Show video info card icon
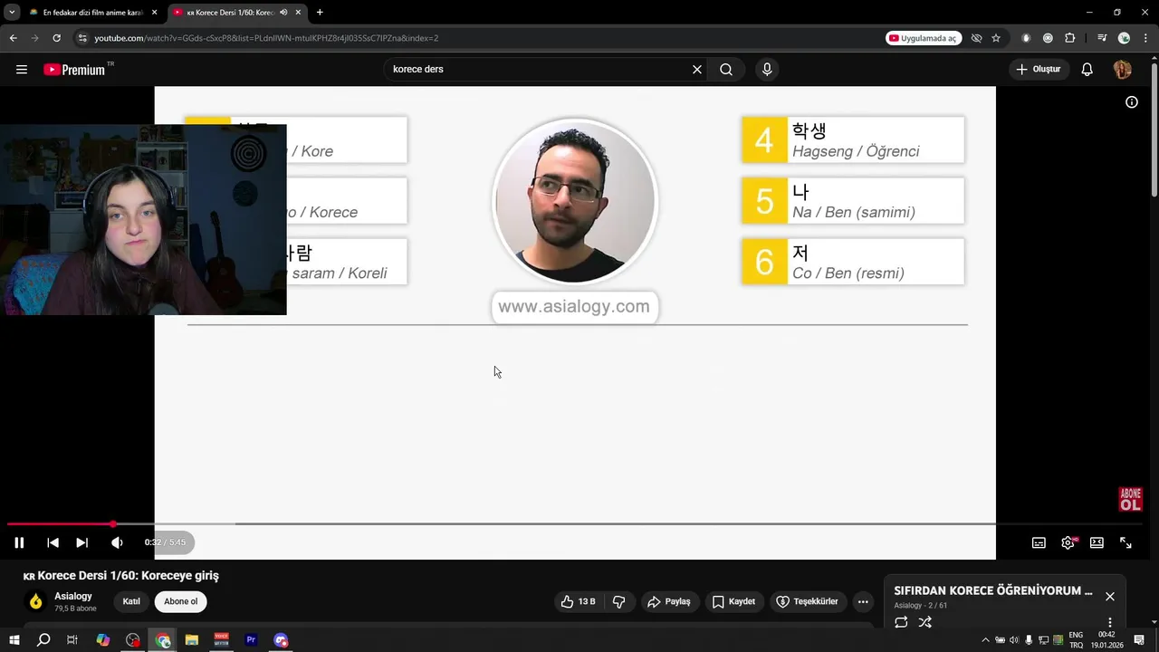This screenshot has height=652, width=1159. coord(1132,102)
